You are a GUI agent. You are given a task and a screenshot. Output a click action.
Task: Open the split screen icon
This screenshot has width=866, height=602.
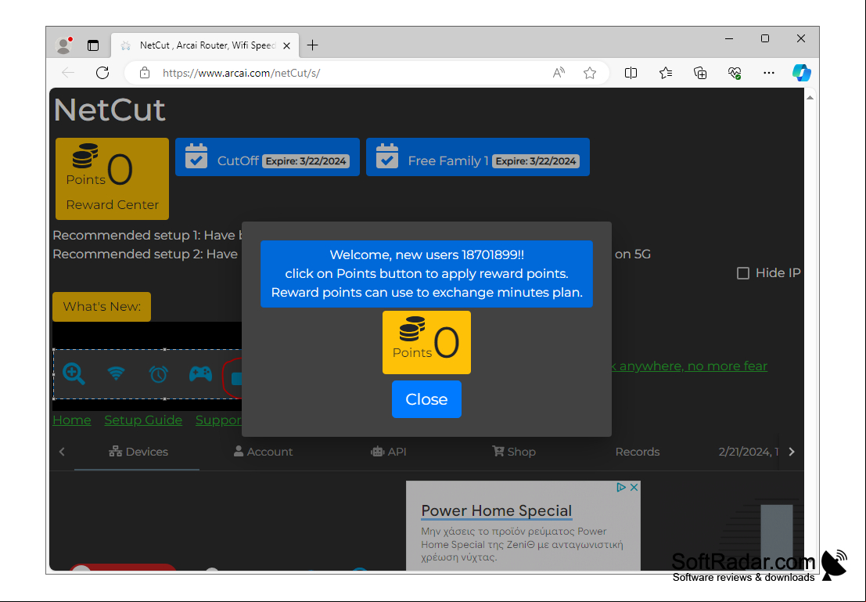631,73
